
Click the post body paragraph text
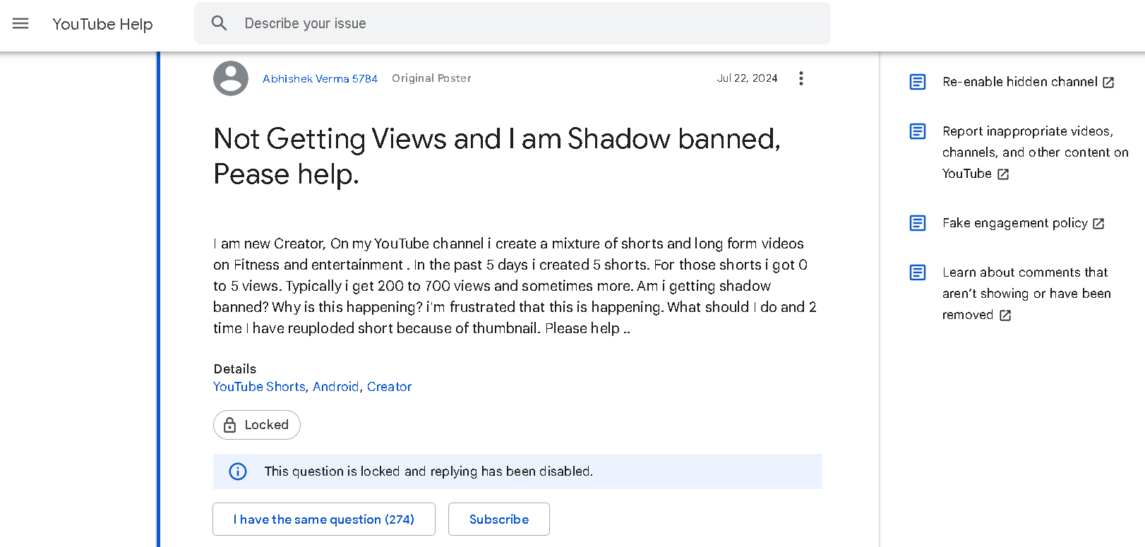515,286
